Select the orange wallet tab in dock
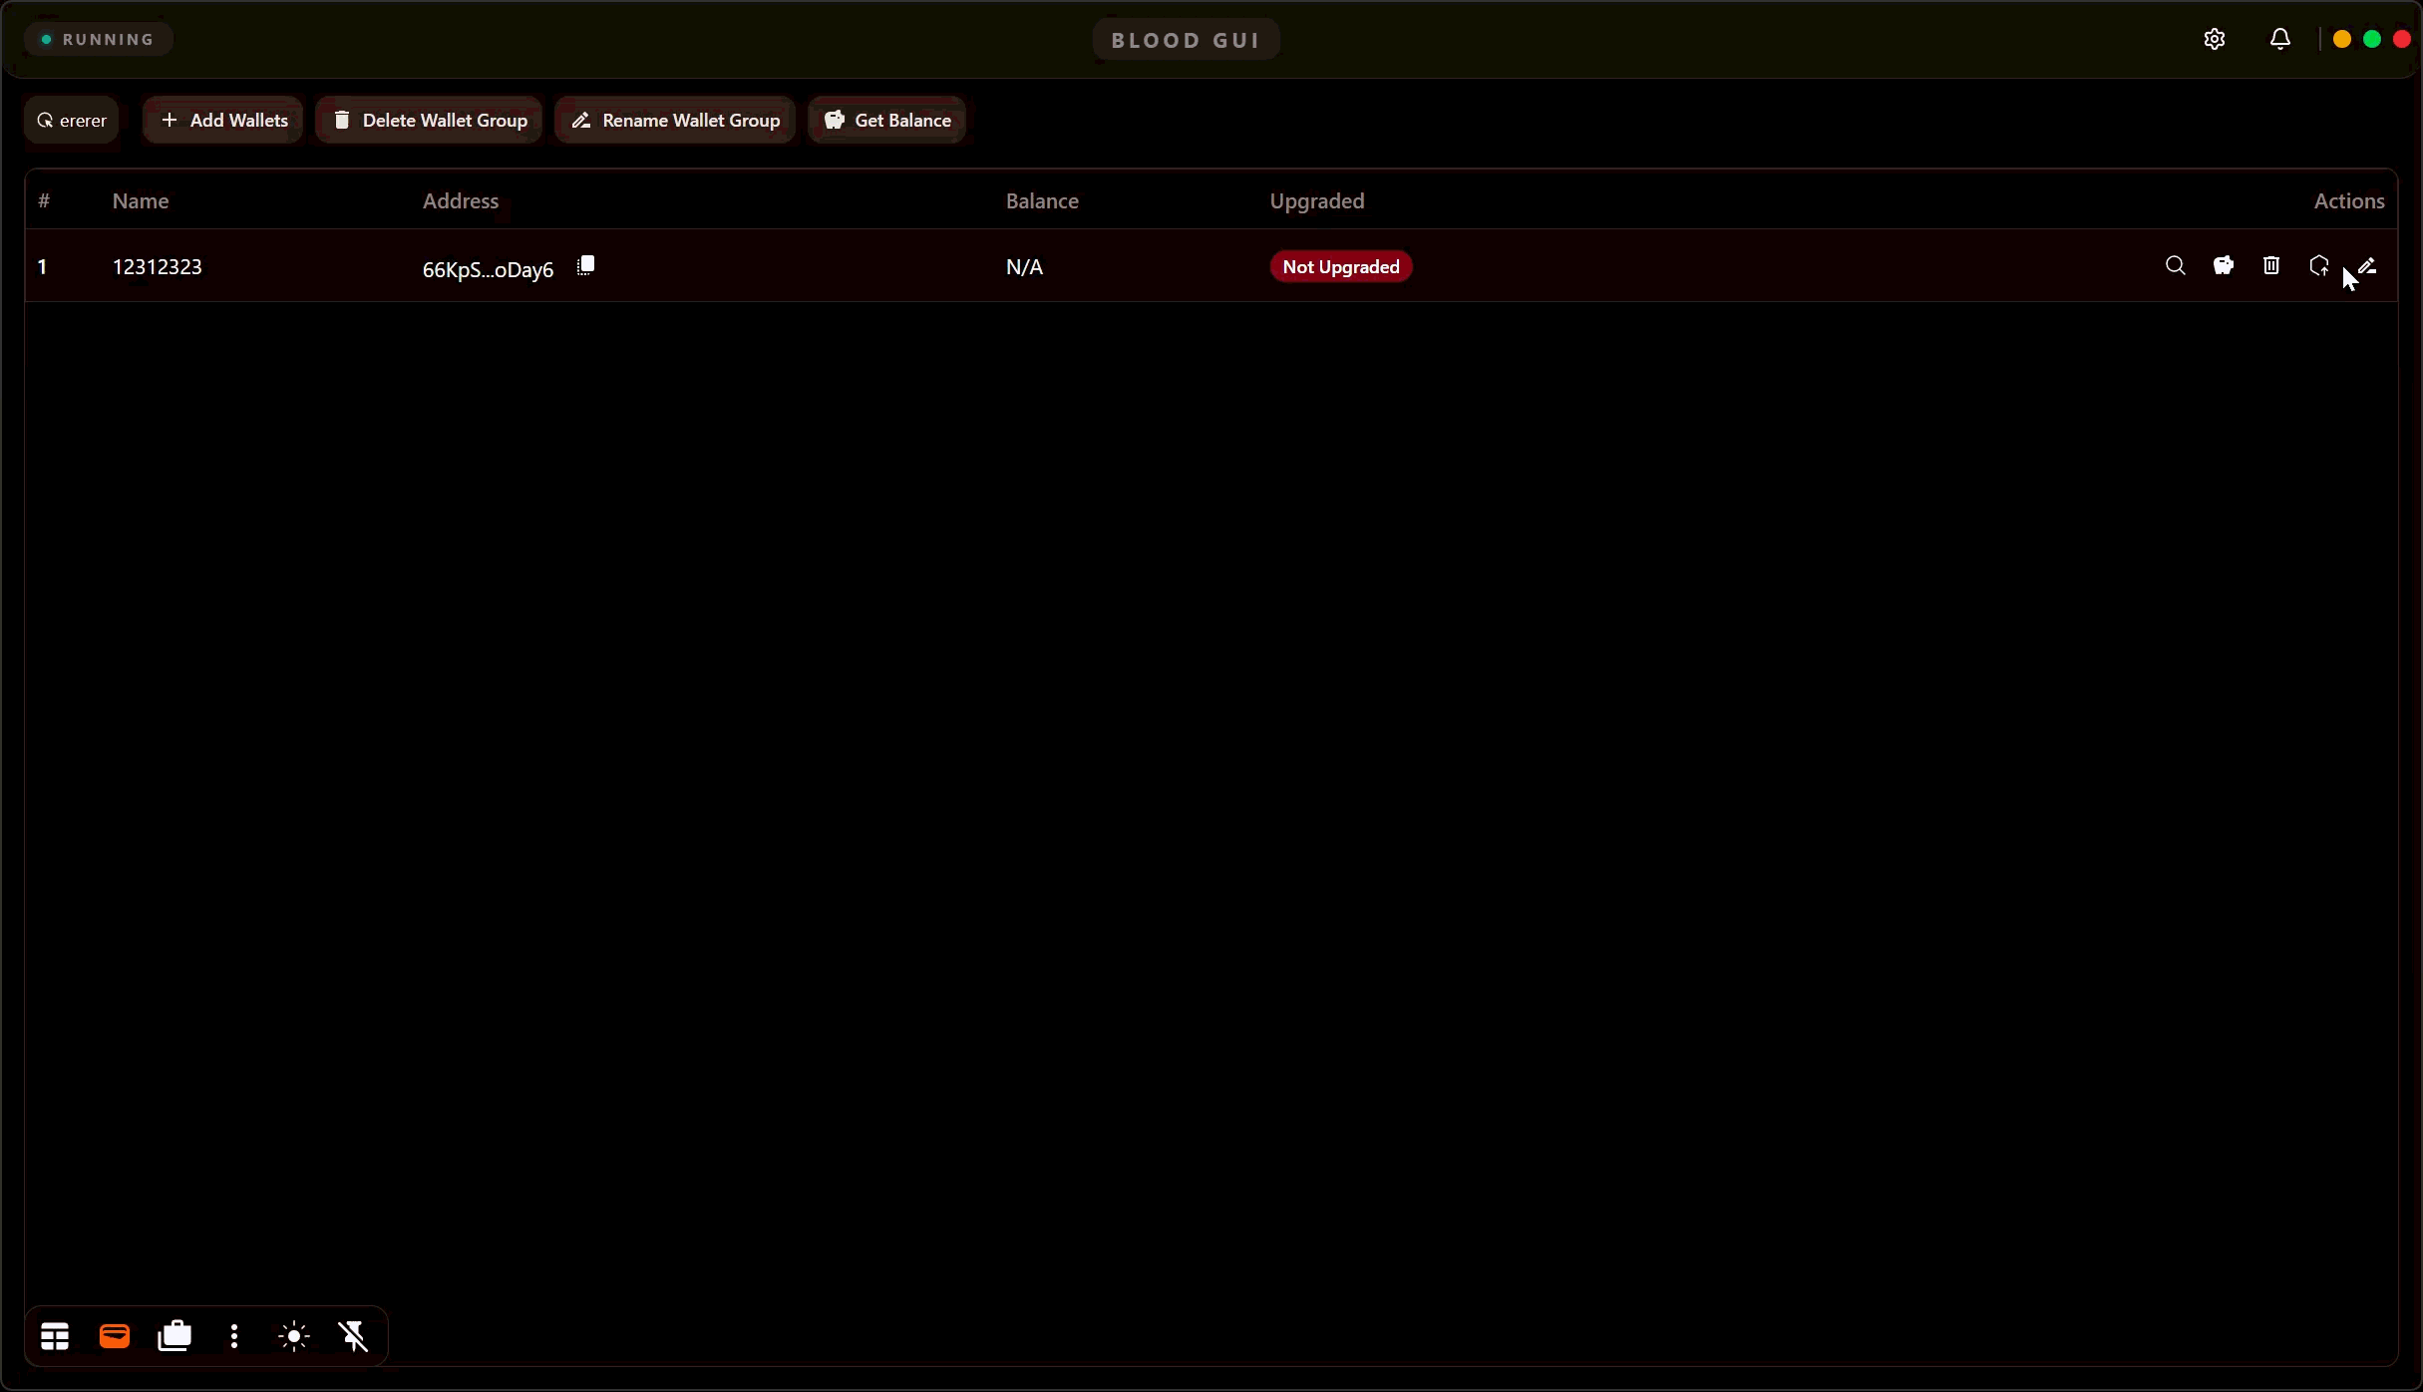Screen dimensions: 2423x1392 [x=115, y=1336]
